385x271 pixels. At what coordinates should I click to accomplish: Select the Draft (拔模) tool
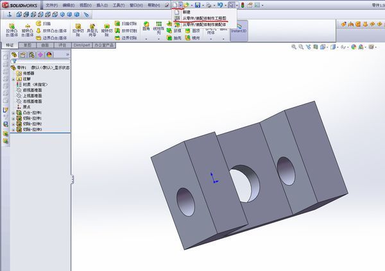(x=174, y=31)
